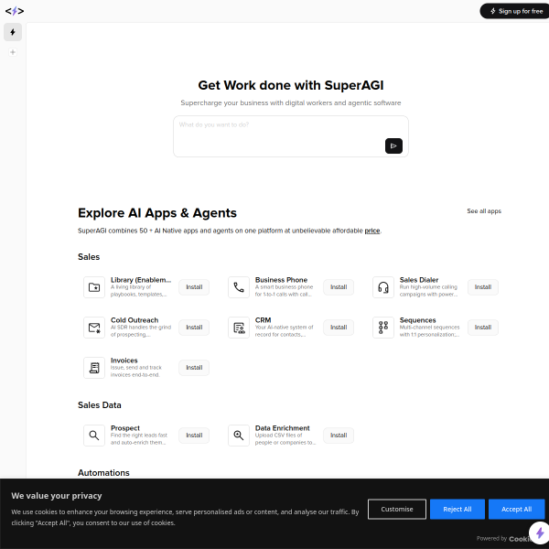Click the 'We value your privacy' heading

57,496
